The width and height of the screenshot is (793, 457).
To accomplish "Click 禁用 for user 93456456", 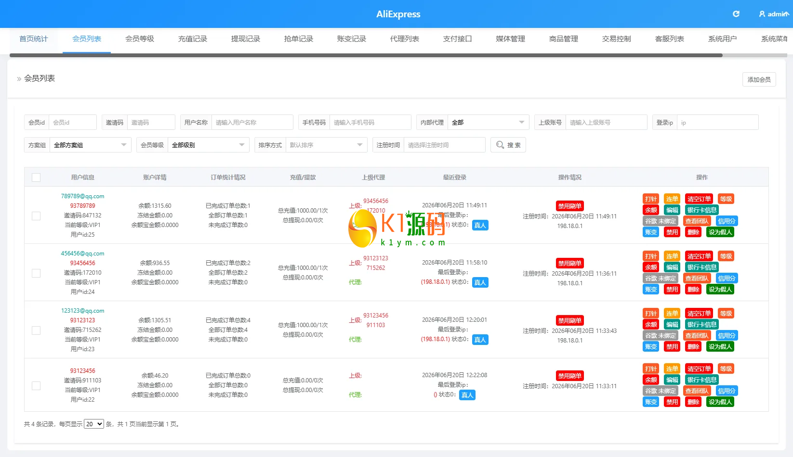I will point(672,290).
